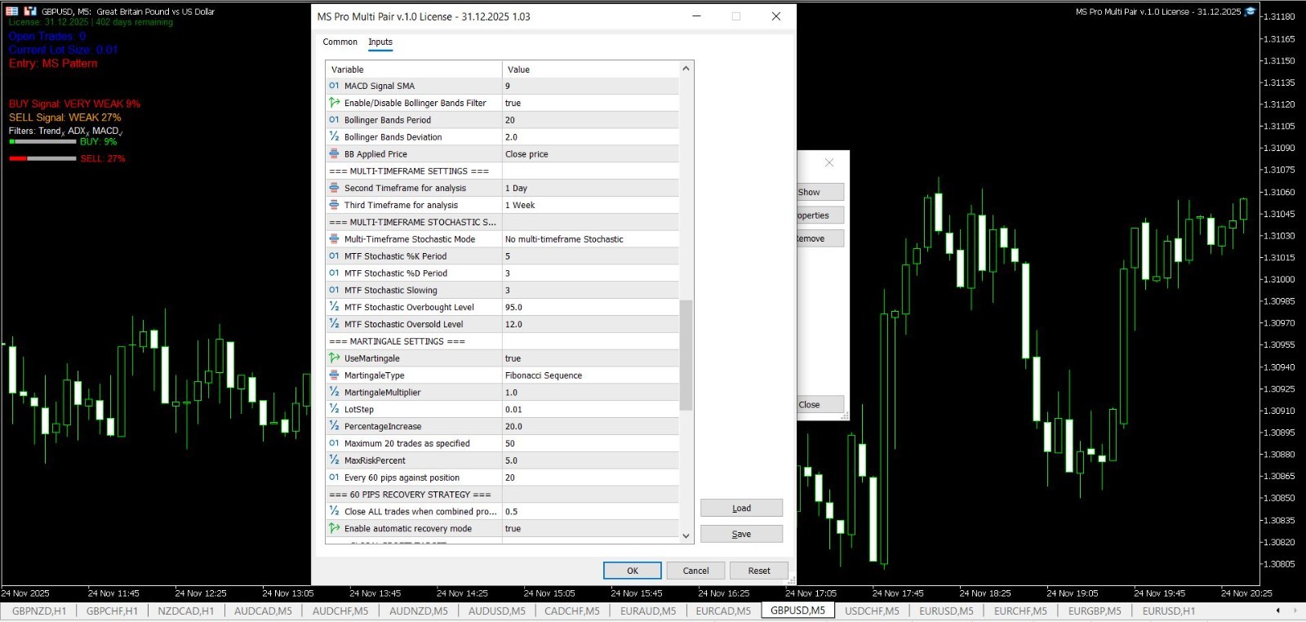Open the Second Timeframe 1 Day dropdown
The height and width of the screenshot is (622, 1306).
(x=590, y=188)
